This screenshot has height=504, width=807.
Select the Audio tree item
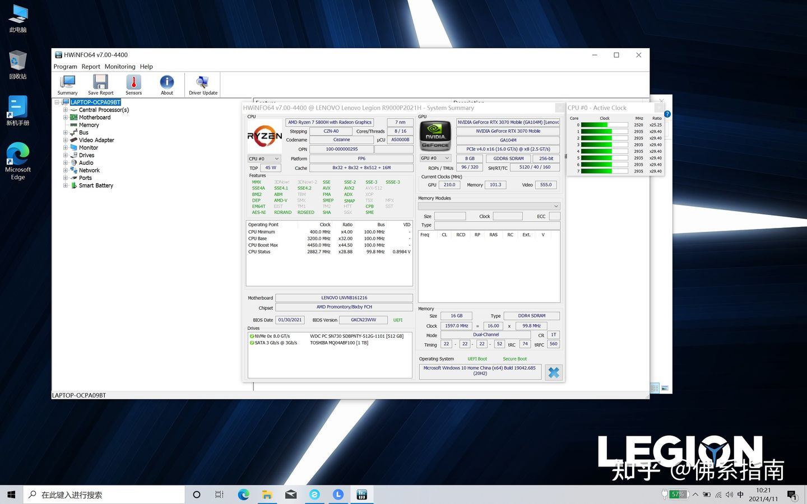coord(86,163)
